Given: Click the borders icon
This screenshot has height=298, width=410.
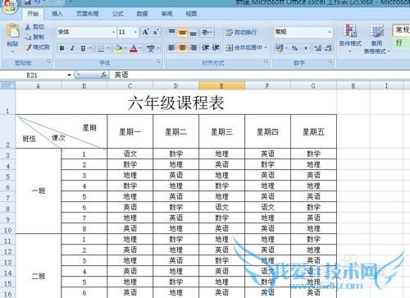Looking at the screenshot, I should [x=101, y=48].
